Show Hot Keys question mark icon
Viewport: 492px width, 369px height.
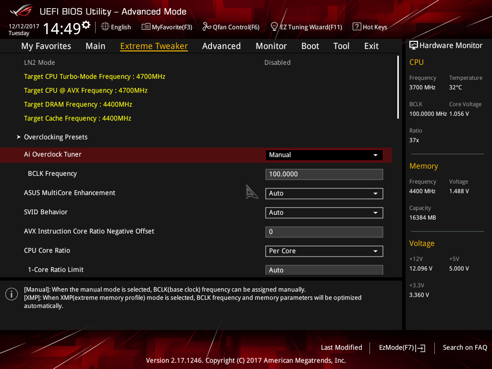point(357,27)
